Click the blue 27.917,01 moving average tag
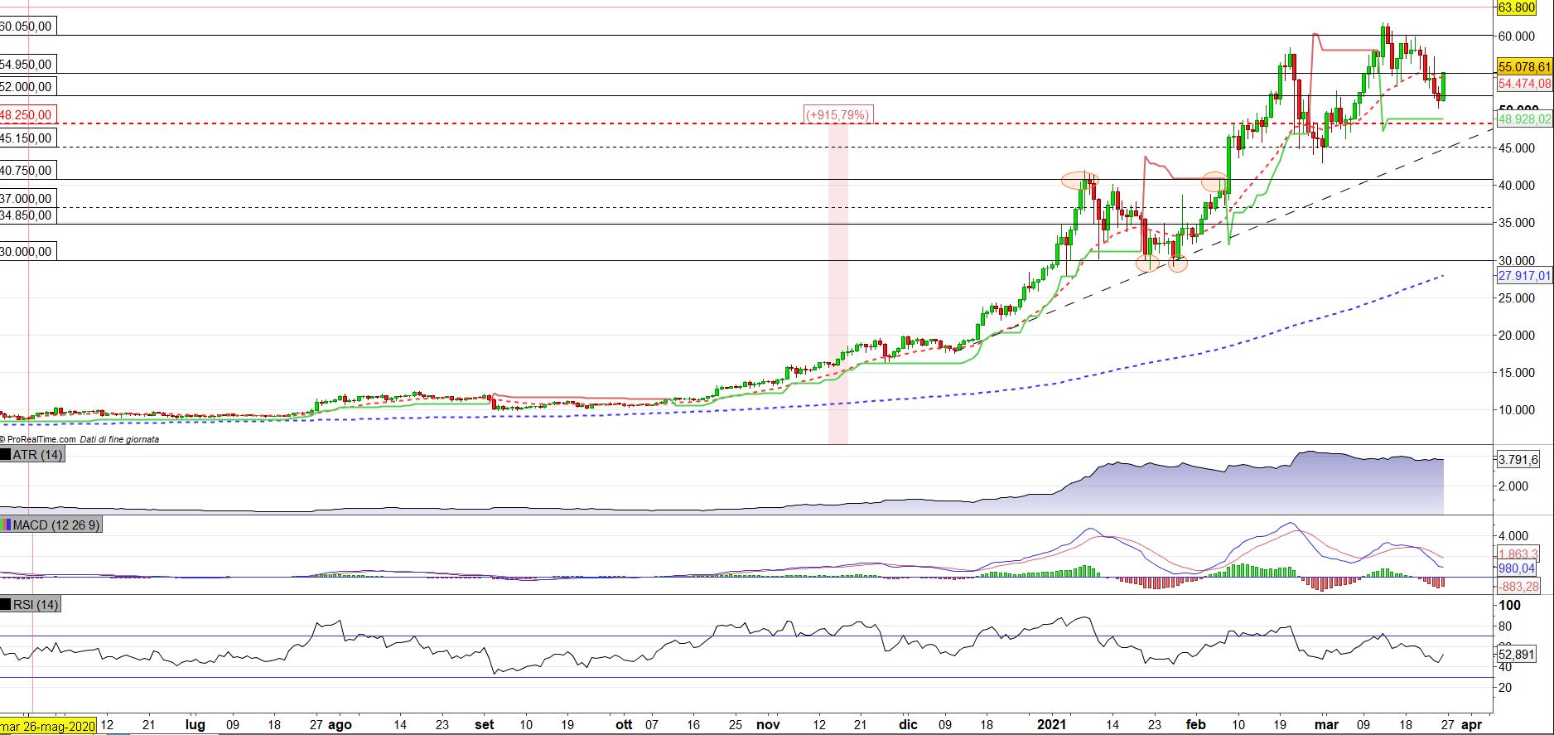The width and height of the screenshot is (1554, 735). tap(1524, 276)
